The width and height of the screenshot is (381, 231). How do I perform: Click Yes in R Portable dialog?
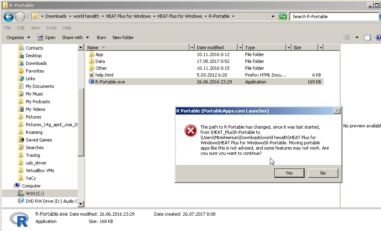click(x=289, y=173)
